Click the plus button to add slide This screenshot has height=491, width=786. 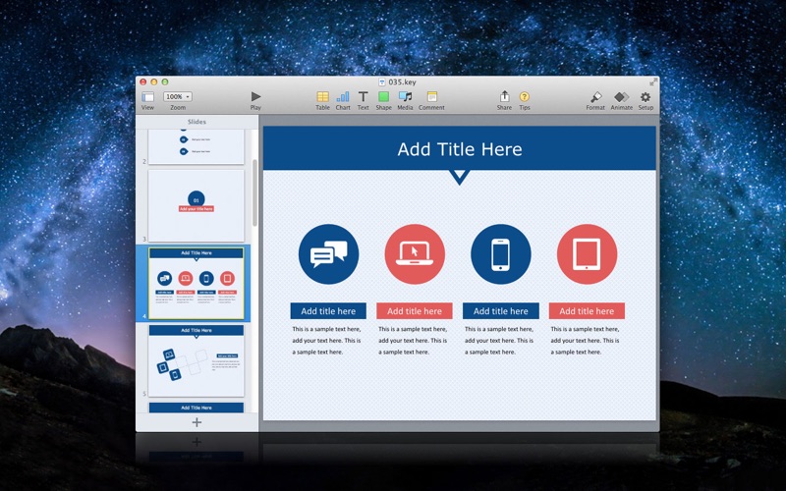point(197,422)
